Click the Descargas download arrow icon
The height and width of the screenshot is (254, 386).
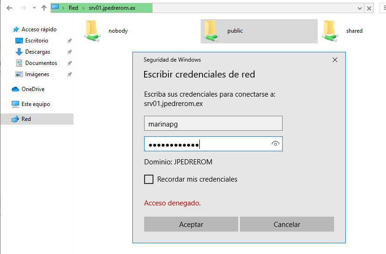click(19, 52)
